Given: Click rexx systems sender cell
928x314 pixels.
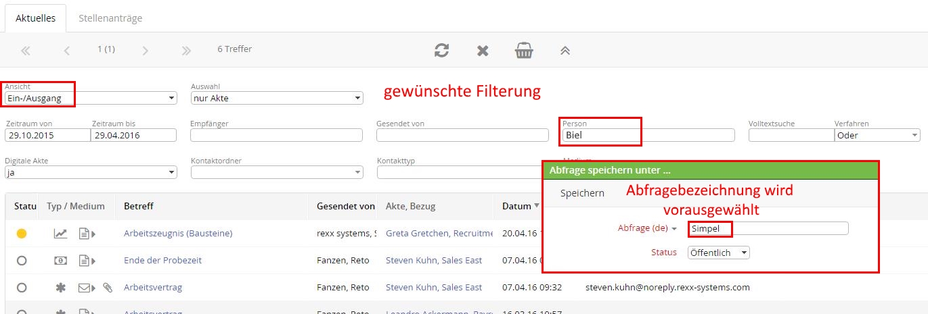Looking at the screenshot, I should point(347,234).
